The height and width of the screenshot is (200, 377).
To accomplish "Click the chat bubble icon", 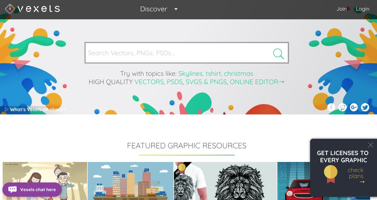I will coord(13,189).
